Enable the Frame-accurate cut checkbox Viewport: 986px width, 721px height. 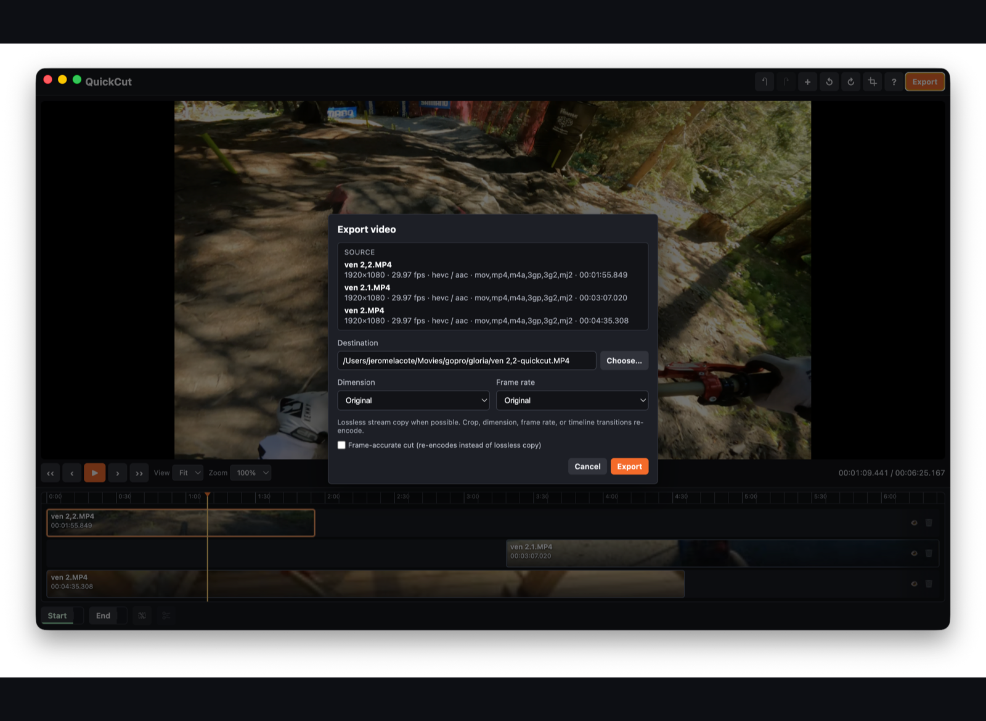[x=341, y=445]
